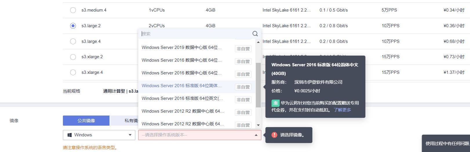
Task: Click the 5万PPS cell
Action: click(389, 10)
